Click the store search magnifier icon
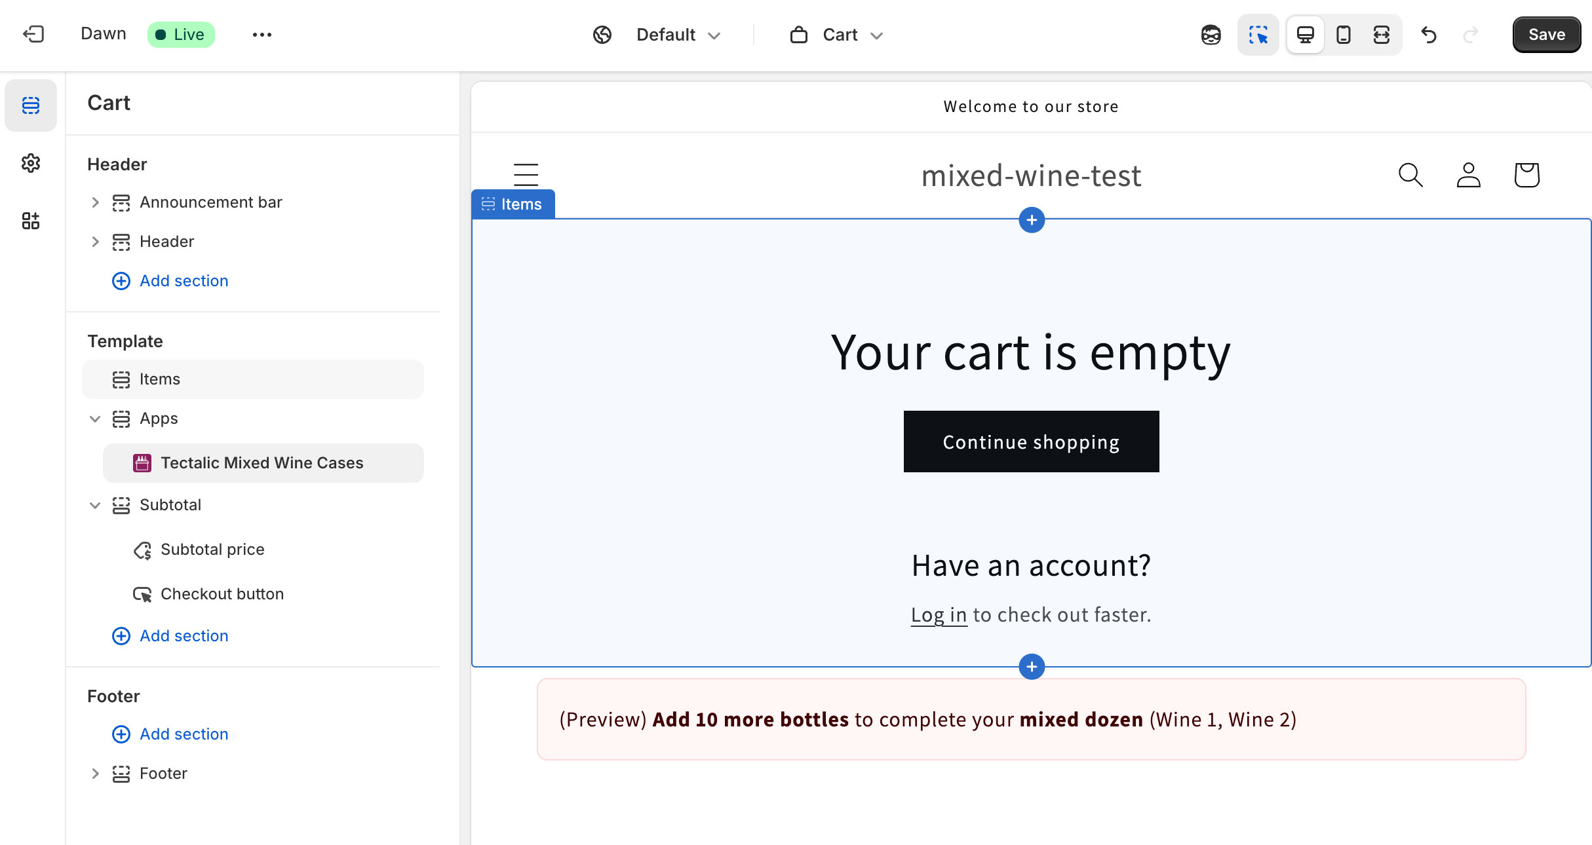The width and height of the screenshot is (1592, 845). pyautogui.click(x=1410, y=175)
